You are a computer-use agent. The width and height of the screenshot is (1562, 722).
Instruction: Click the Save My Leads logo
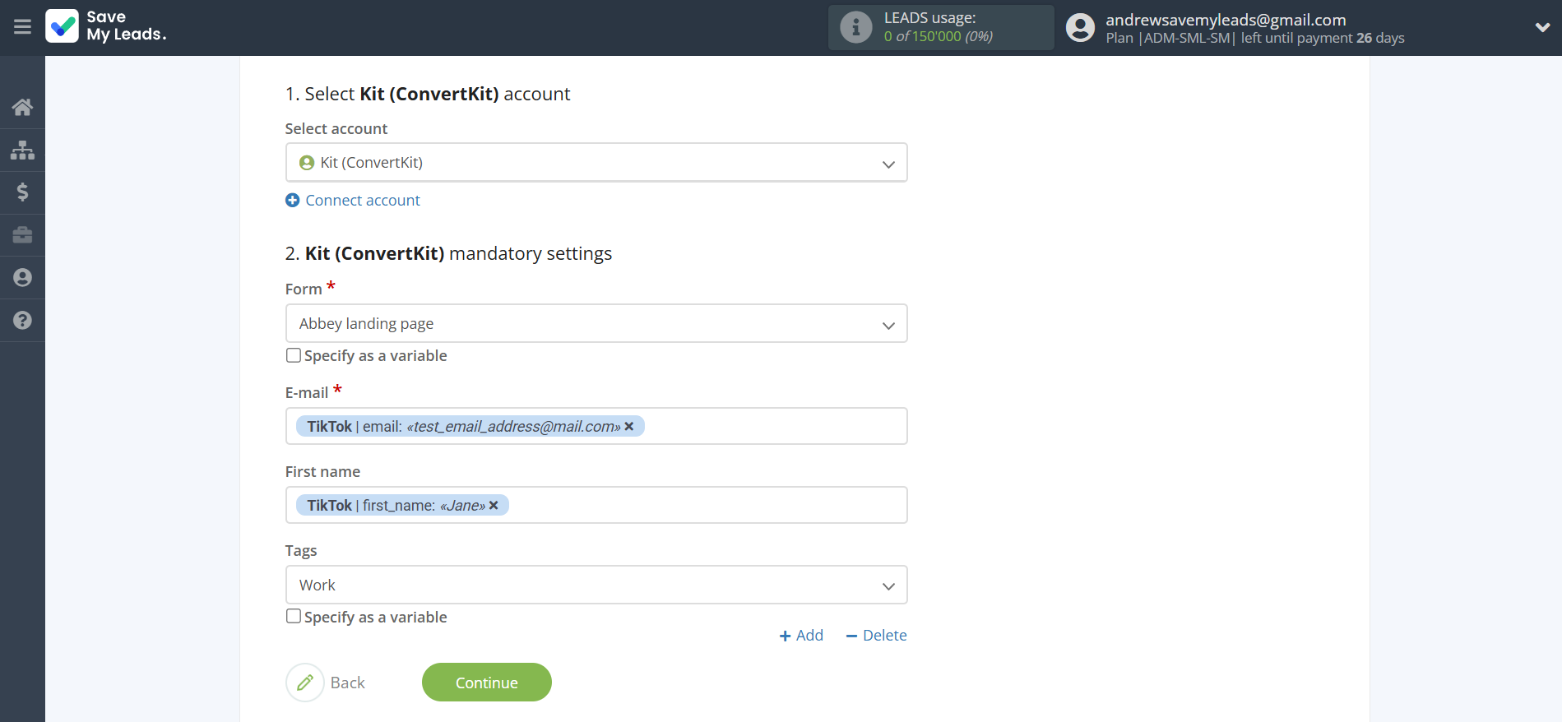pos(106,26)
